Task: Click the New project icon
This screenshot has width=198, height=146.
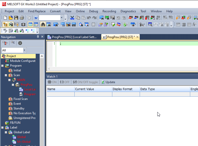Action: pyautogui.click(x=5, y=18)
